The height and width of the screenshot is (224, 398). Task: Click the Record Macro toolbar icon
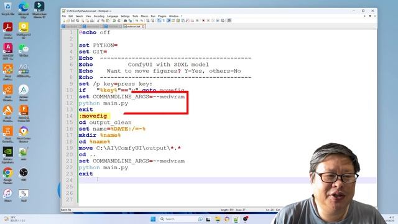click(203, 21)
